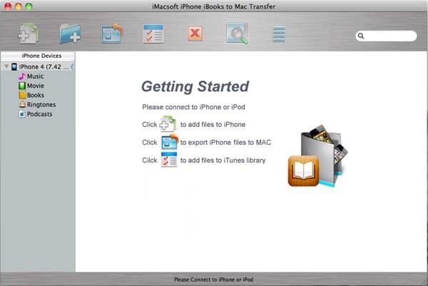Click the red X delete toolbar icon
The image size is (428, 286).
click(195, 34)
